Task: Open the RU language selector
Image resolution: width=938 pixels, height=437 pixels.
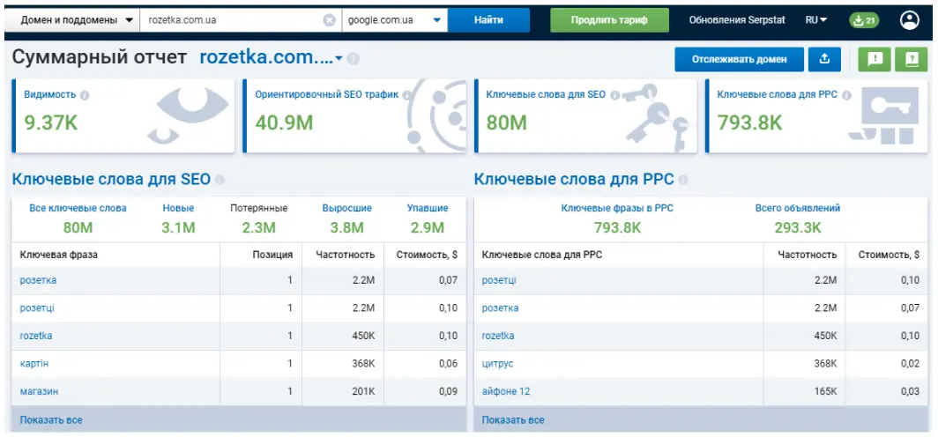Action: pos(815,19)
